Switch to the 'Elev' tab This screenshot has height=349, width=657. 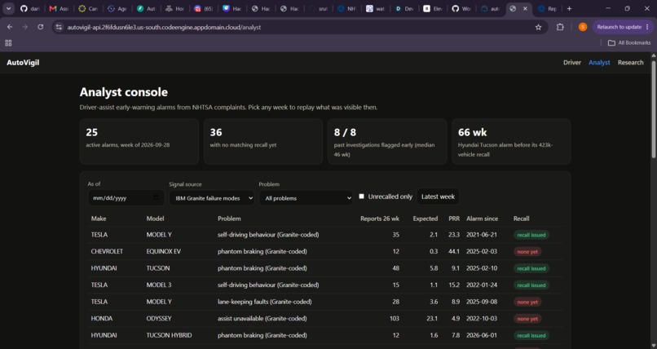pos(433,8)
